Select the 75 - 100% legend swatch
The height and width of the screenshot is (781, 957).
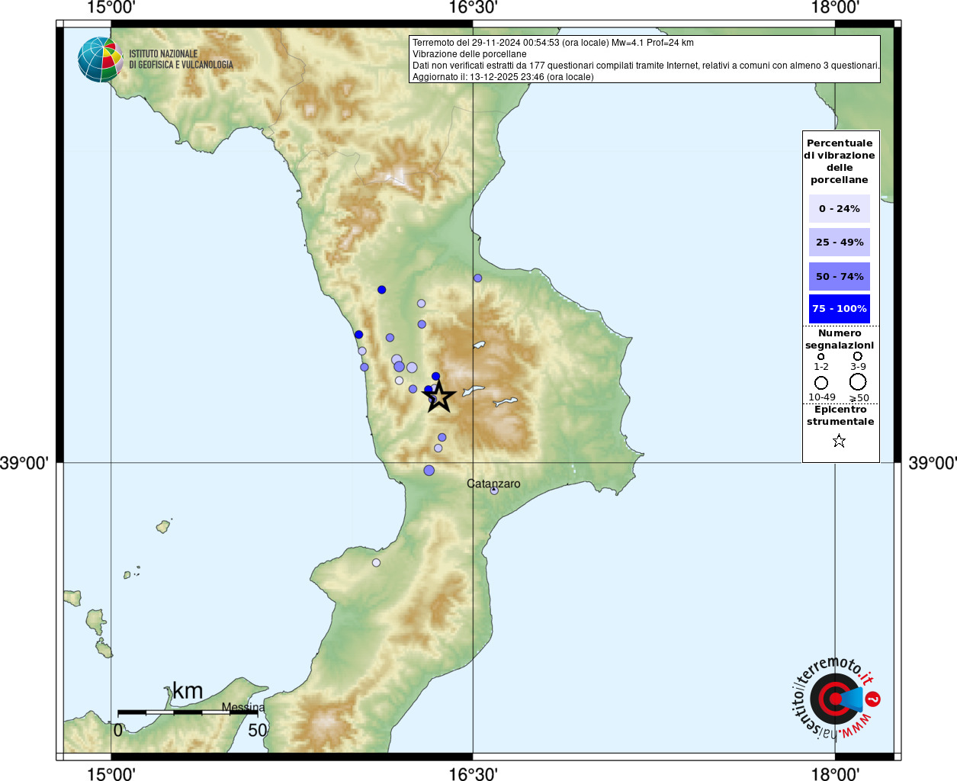840,309
